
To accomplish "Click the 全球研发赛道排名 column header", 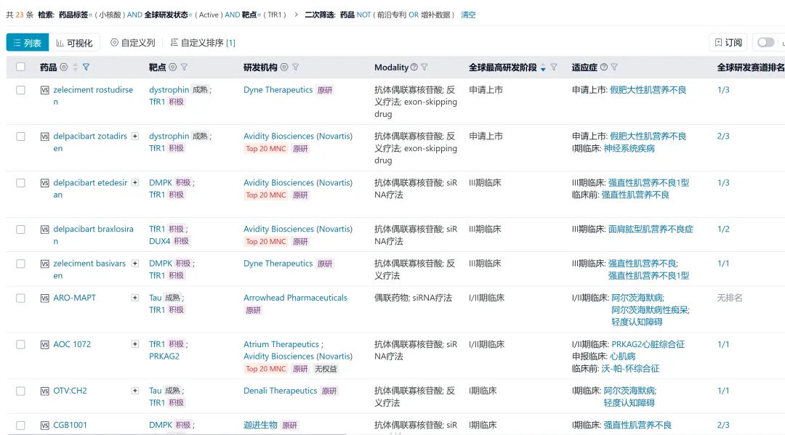I will click(750, 67).
